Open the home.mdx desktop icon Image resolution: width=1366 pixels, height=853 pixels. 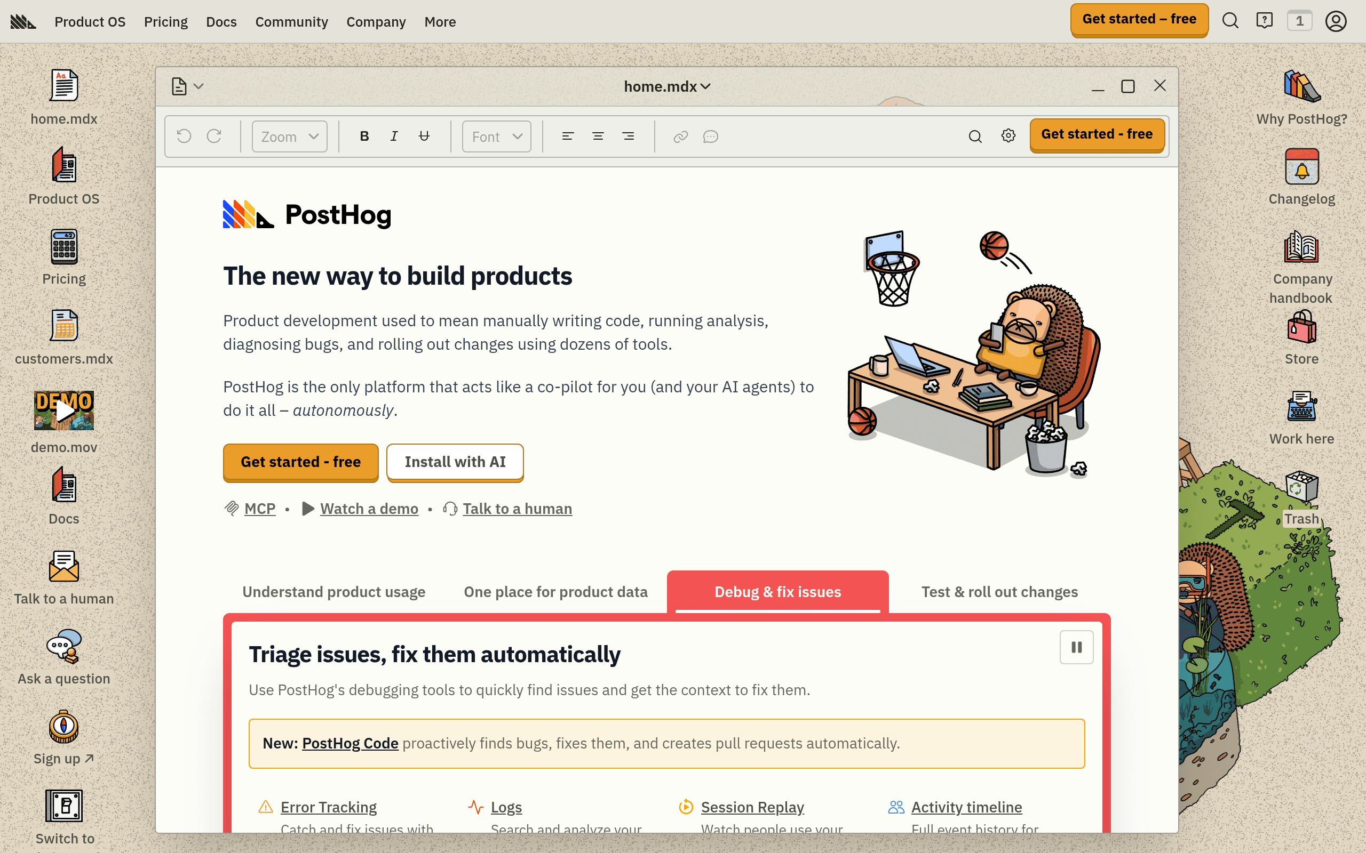click(64, 86)
